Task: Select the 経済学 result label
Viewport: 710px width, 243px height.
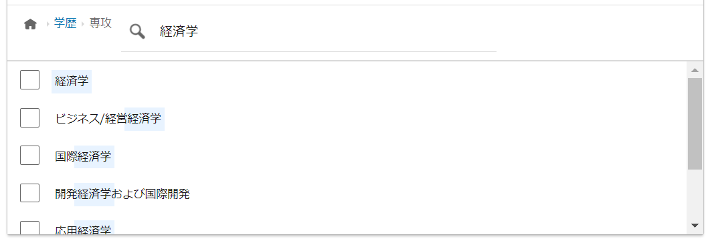Action: coord(72,81)
